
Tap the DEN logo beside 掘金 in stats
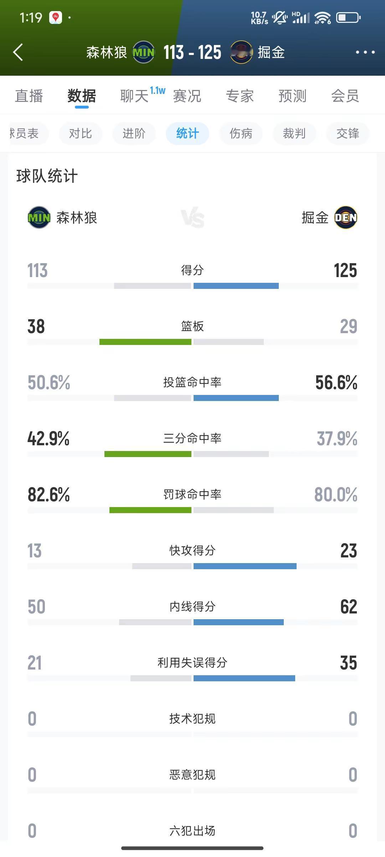[x=346, y=217]
